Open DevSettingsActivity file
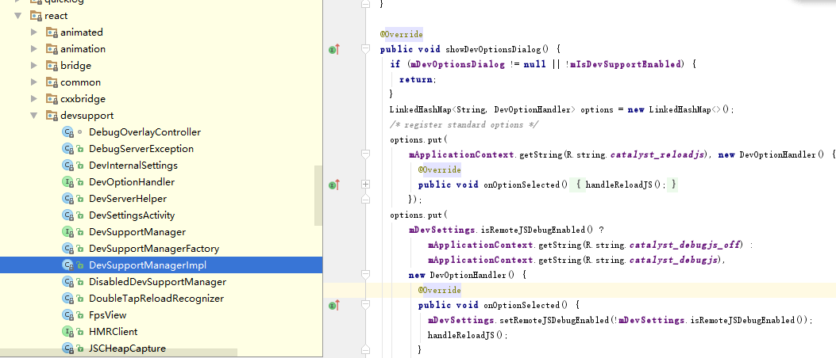The width and height of the screenshot is (836, 358). [132, 215]
